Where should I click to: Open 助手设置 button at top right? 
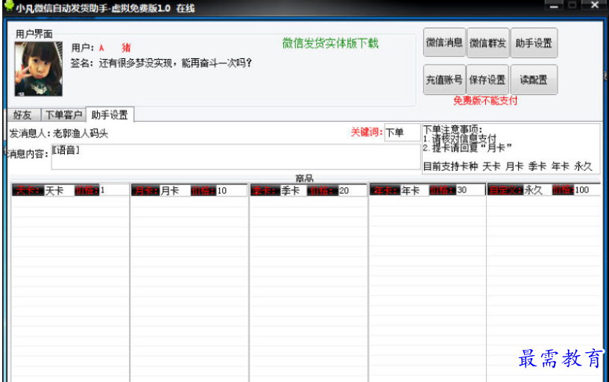pyautogui.click(x=534, y=43)
